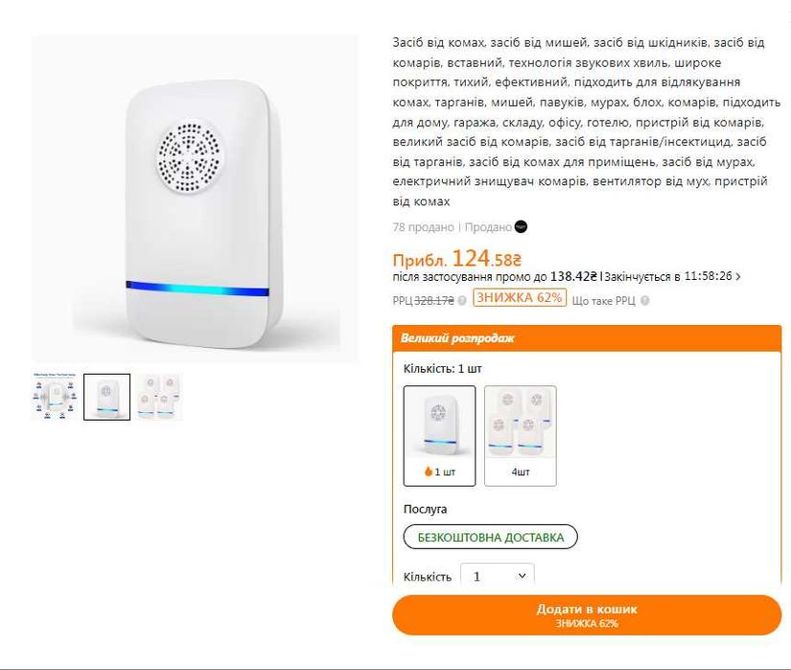Click the help icon after Що таке РРЦ
The height and width of the screenshot is (670, 791).
coord(645,300)
